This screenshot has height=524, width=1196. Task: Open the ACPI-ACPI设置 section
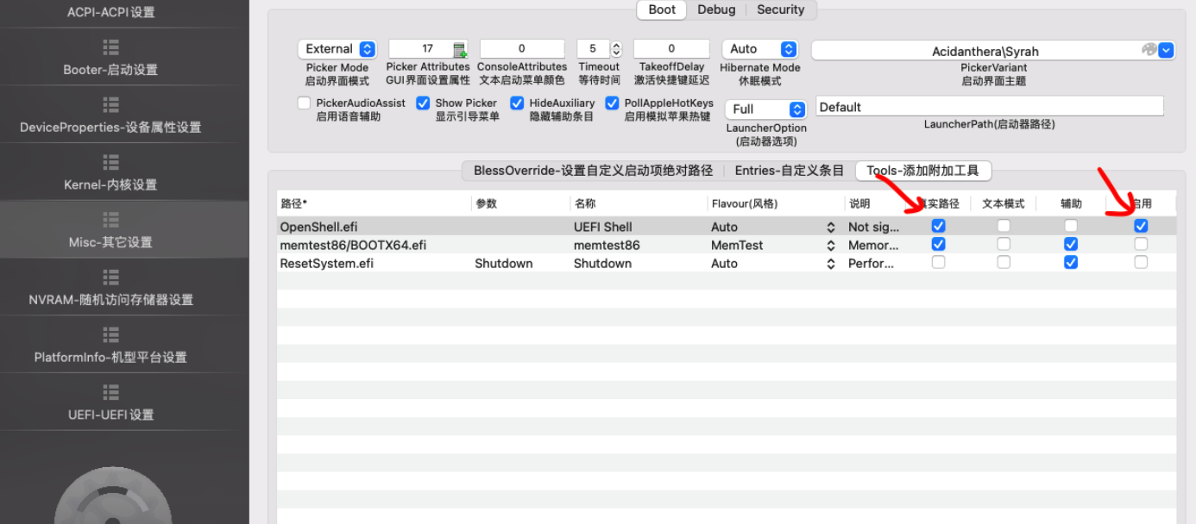click(x=110, y=12)
